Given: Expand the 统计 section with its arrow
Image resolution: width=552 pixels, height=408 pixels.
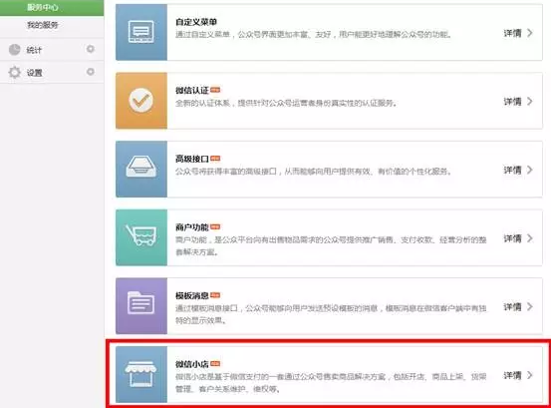Looking at the screenshot, I should point(91,49).
